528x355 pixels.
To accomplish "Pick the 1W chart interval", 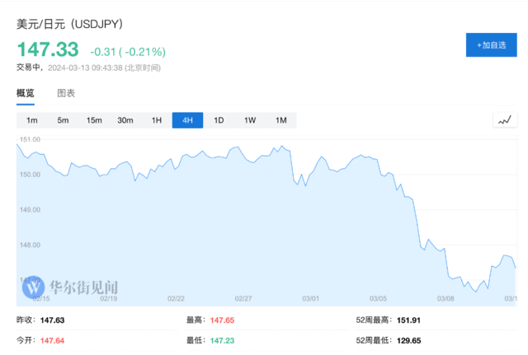I will [250, 121].
